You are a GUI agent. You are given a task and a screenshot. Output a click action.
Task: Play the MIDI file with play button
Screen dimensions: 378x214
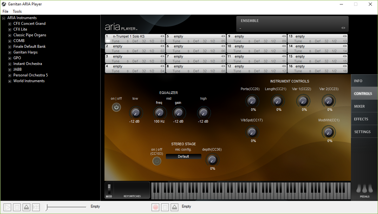pos(7,207)
